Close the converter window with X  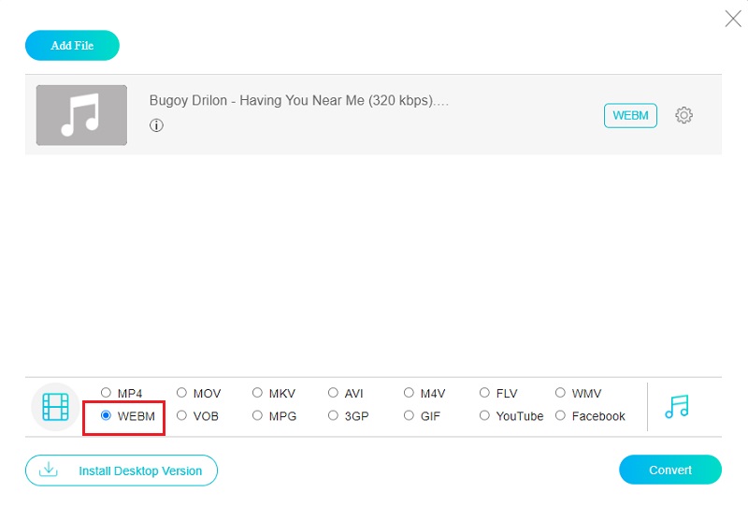(x=733, y=18)
